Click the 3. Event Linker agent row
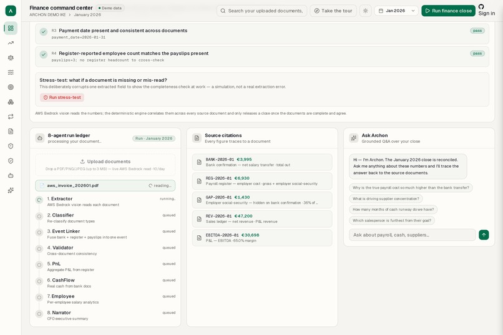 pyautogui.click(x=105, y=234)
